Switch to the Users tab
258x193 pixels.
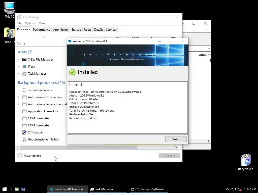pos(87,30)
